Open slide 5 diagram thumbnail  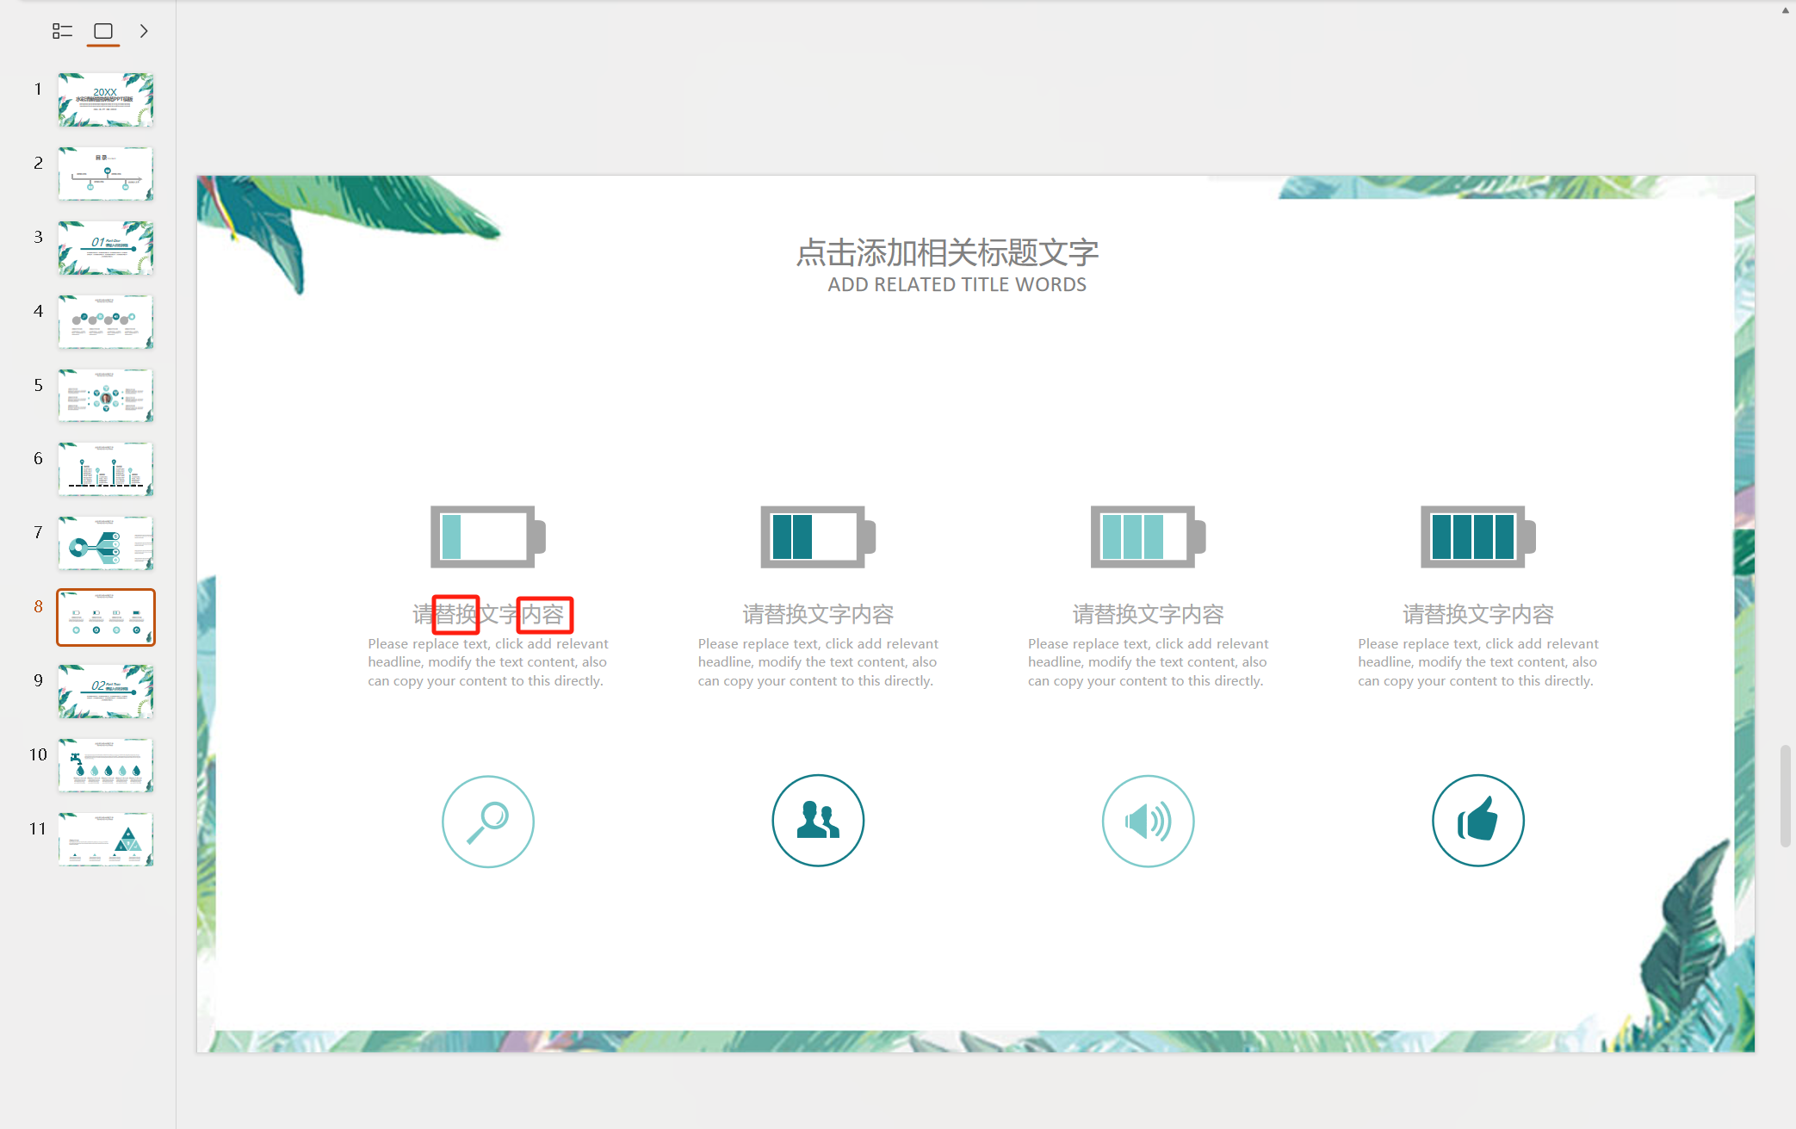105,394
